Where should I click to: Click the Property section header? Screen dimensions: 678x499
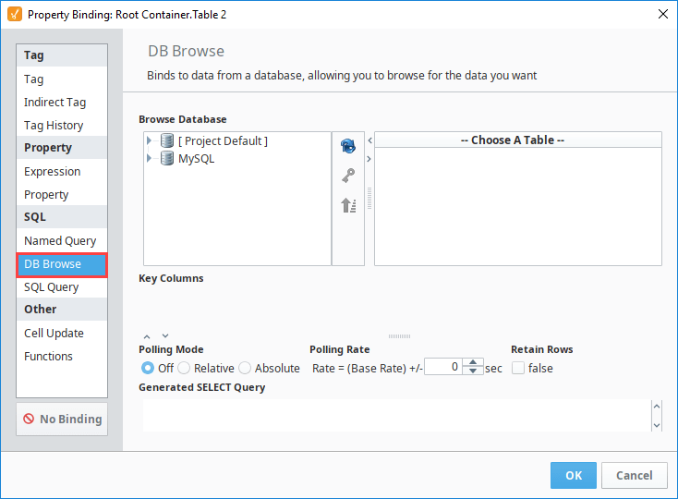coord(62,148)
